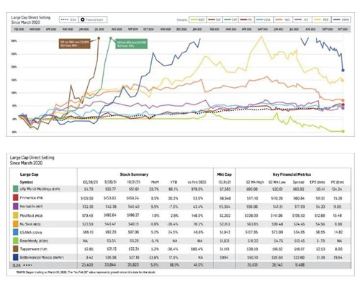
Task: Click the yellow Medifast line end marker
Action: (343, 81)
